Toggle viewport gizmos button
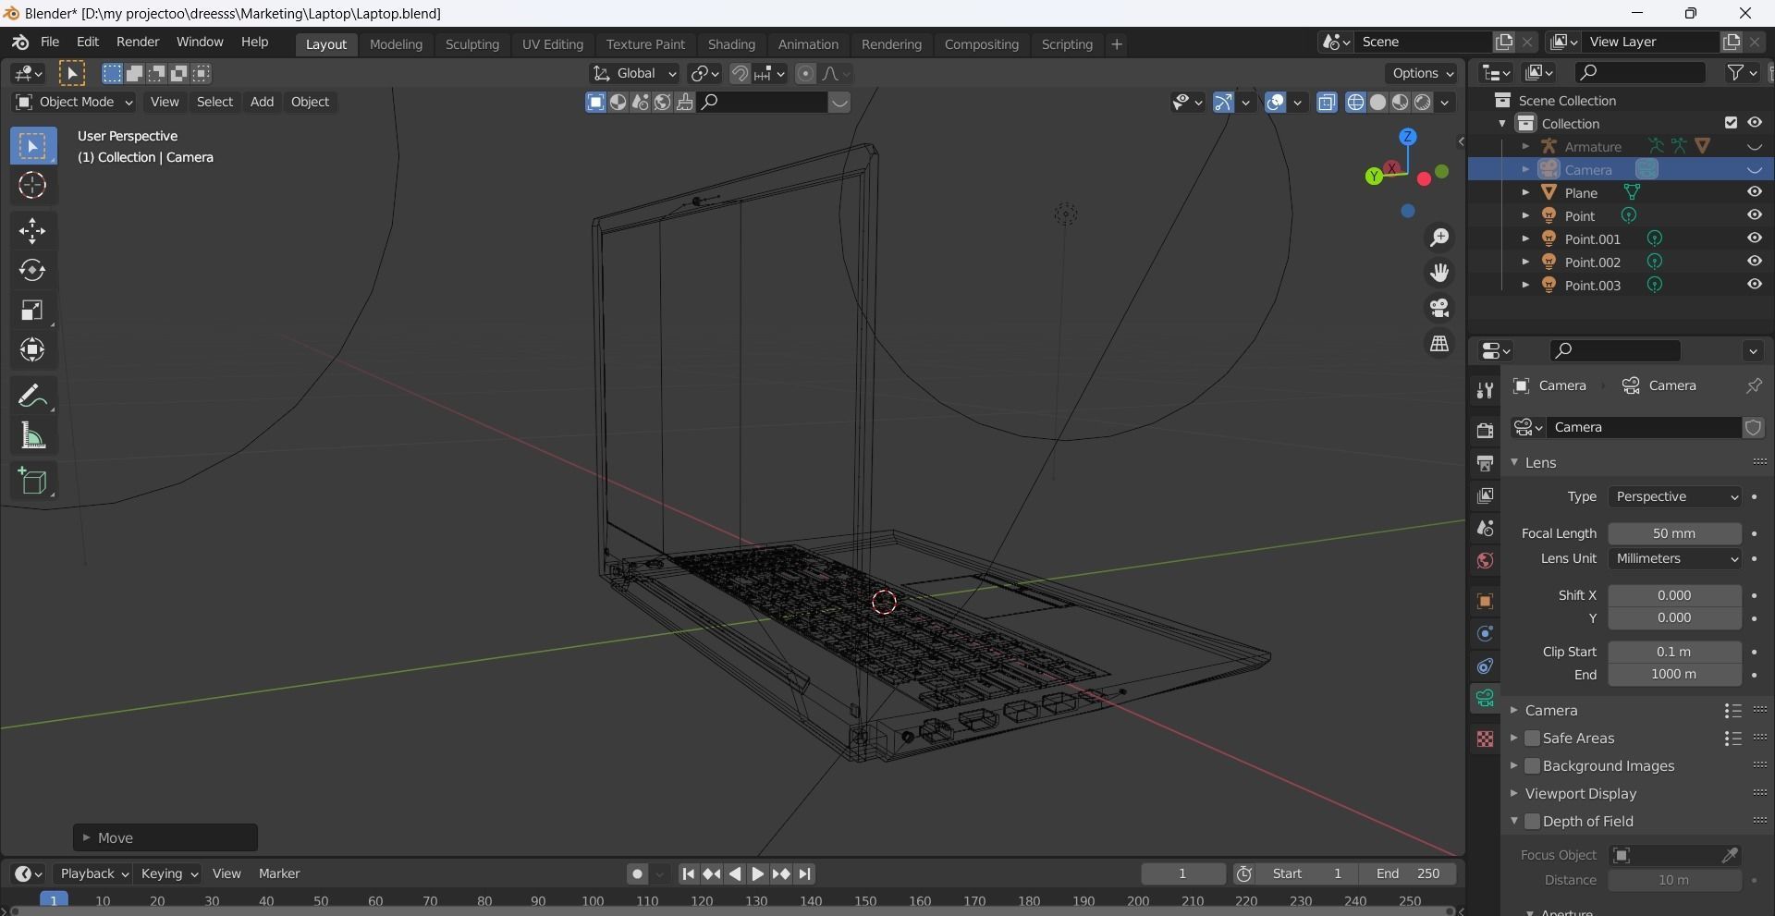Screen dimensions: 1775x916 (x=1223, y=103)
